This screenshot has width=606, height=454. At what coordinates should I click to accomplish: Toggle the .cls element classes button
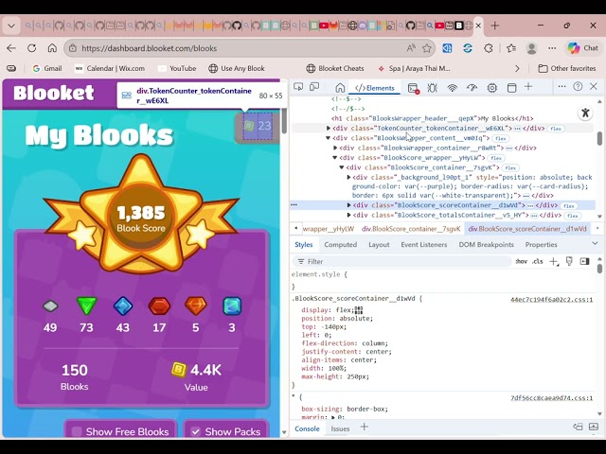tap(537, 261)
